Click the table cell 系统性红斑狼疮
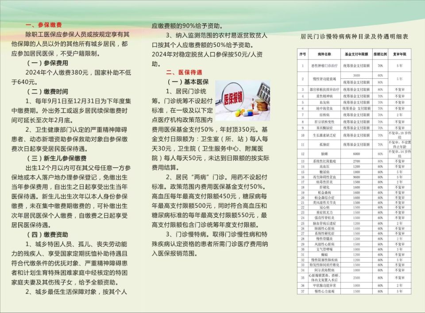This screenshot has height=313, width=425. 325,161
